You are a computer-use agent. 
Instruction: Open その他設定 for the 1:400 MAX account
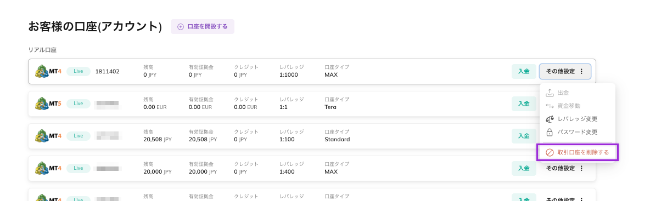click(x=564, y=168)
